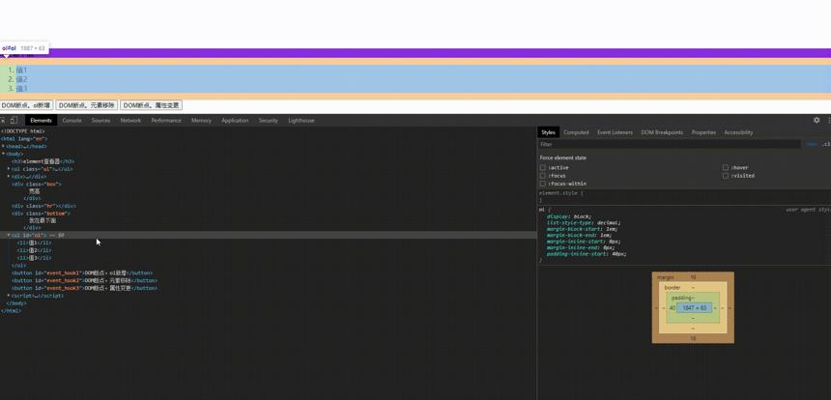
Task: Tick the :visited forced state checkbox
Action: click(x=726, y=176)
